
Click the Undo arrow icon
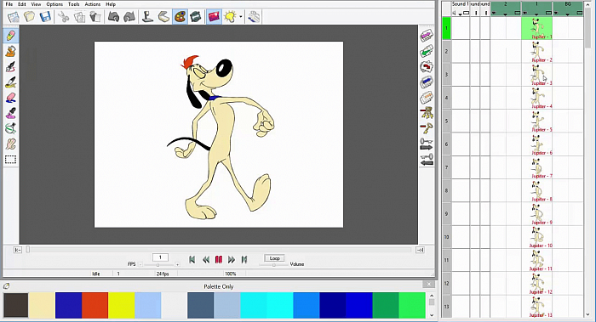(113, 17)
